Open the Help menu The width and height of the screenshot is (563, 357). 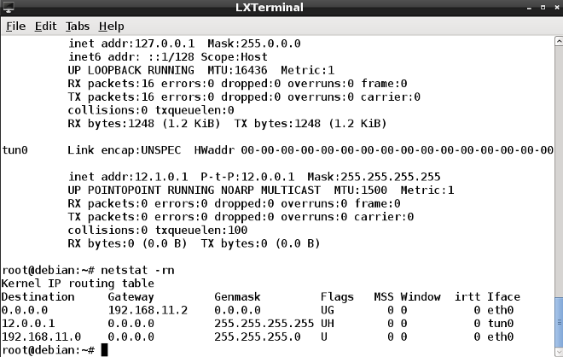111,26
